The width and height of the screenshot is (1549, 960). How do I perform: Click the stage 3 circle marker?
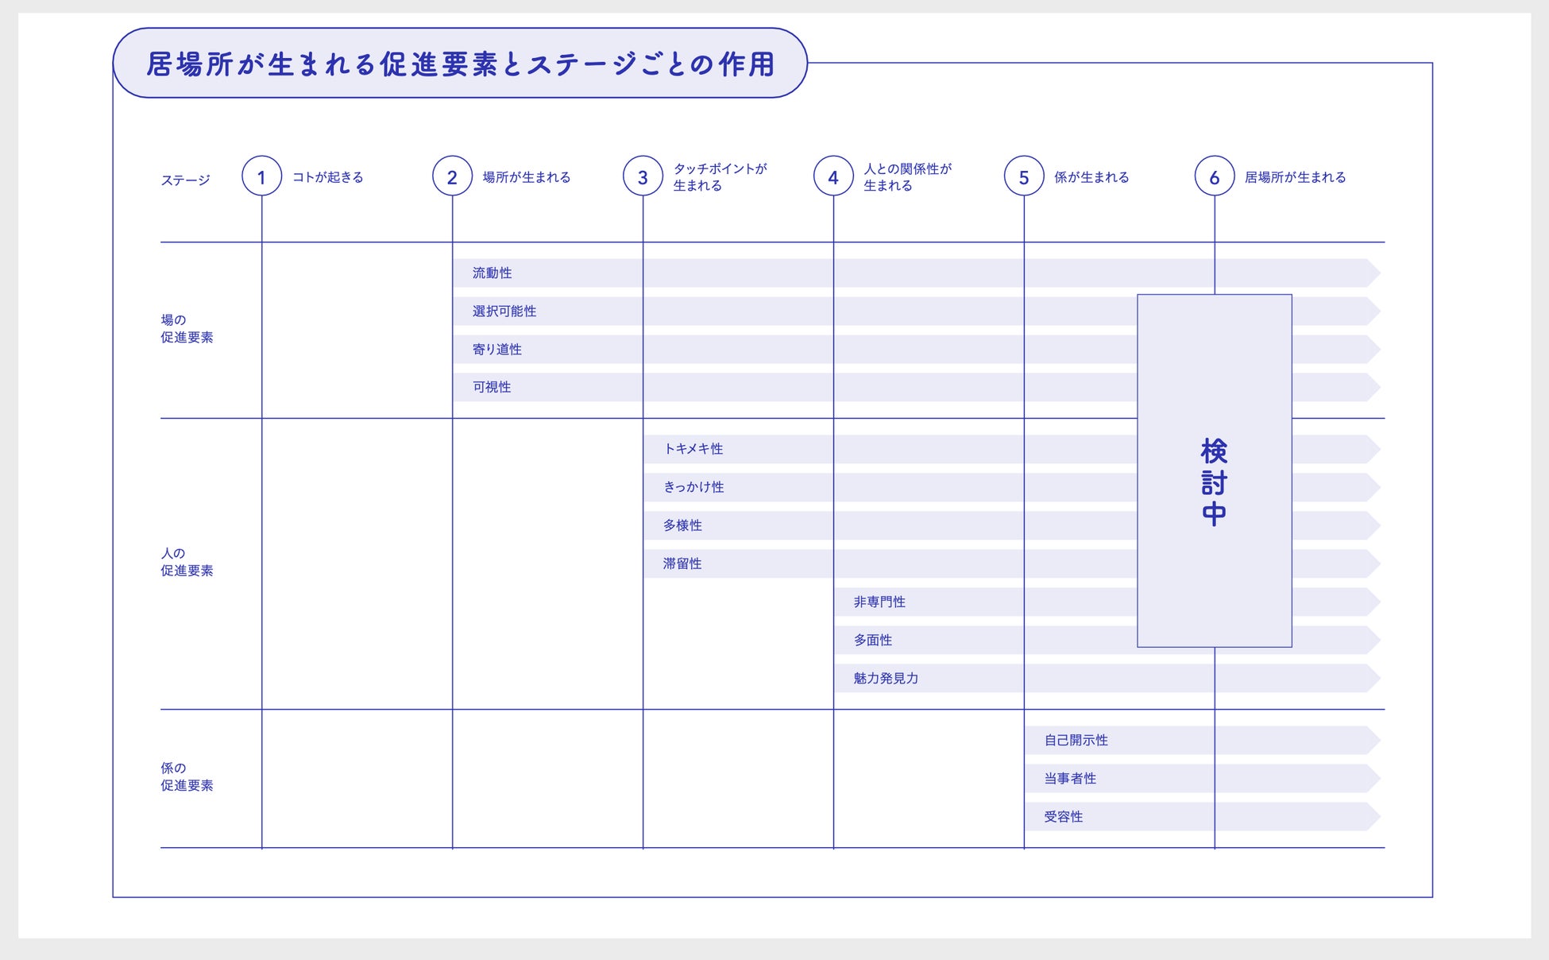coord(643,176)
